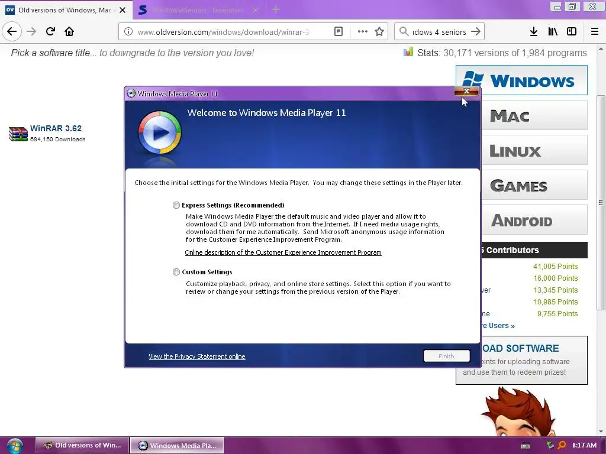Click the Finish button
This screenshot has width=606, height=454.
(447, 356)
